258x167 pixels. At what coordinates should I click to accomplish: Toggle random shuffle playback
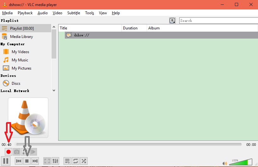84,161
